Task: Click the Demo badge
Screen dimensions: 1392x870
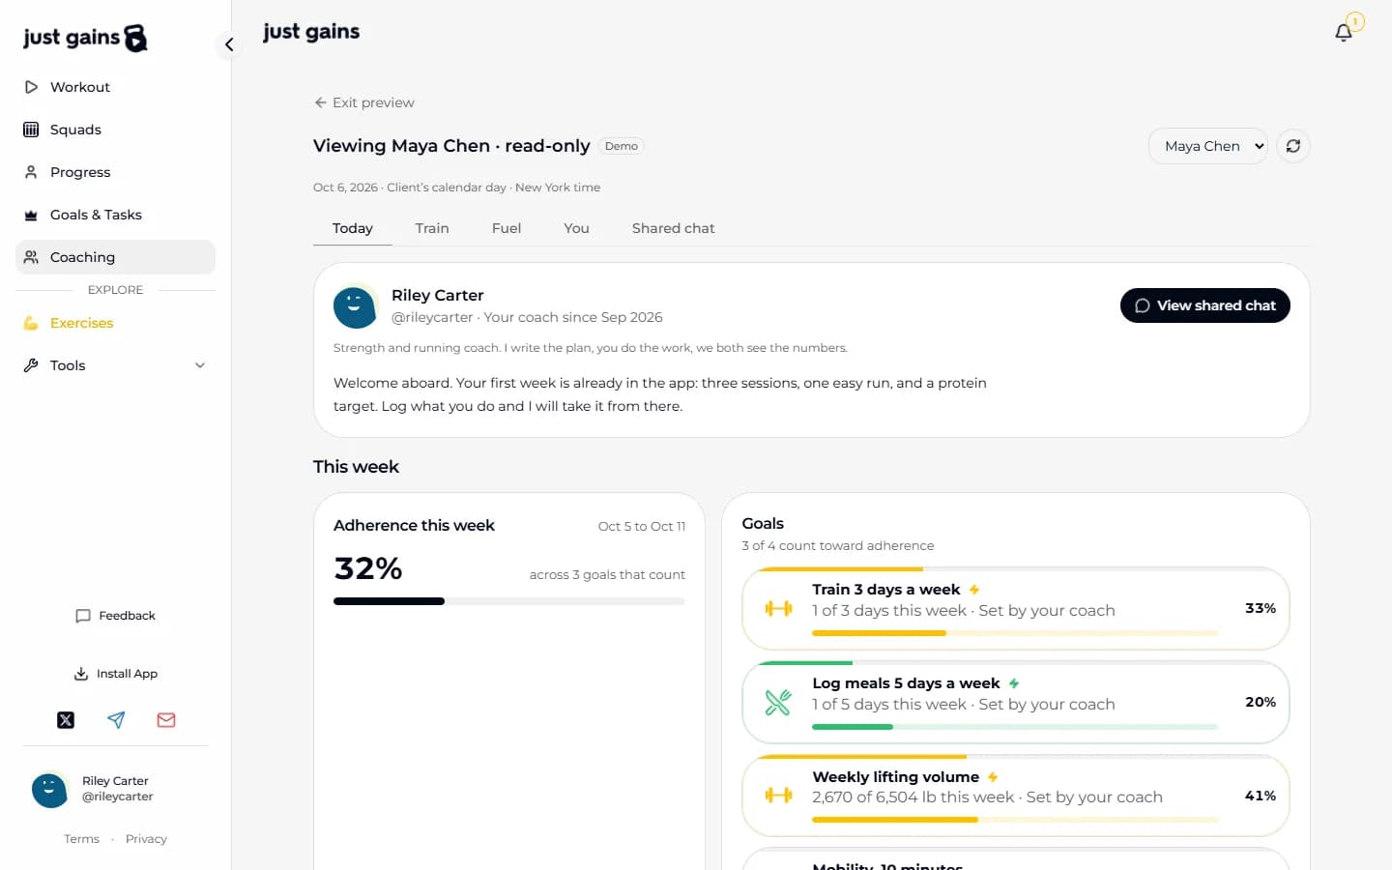Action: pos(622,146)
